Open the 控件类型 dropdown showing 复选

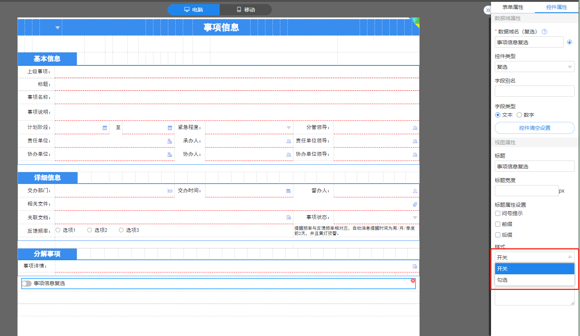pos(535,67)
